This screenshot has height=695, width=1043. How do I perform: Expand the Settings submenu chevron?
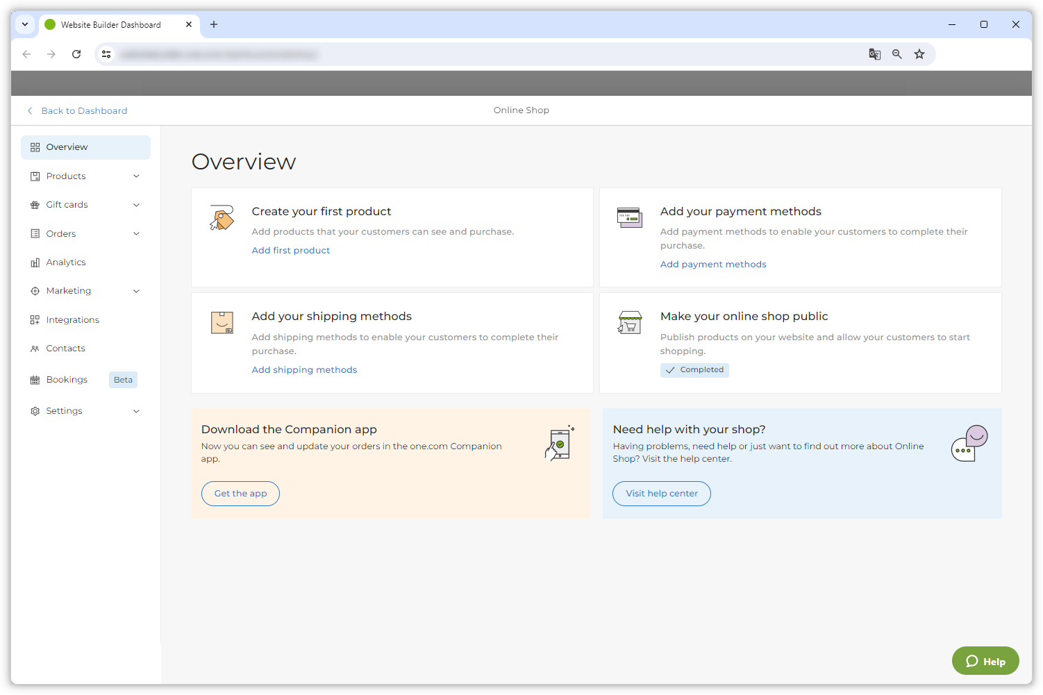coord(136,411)
